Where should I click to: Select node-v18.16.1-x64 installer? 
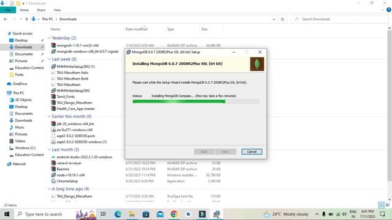(70, 175)
